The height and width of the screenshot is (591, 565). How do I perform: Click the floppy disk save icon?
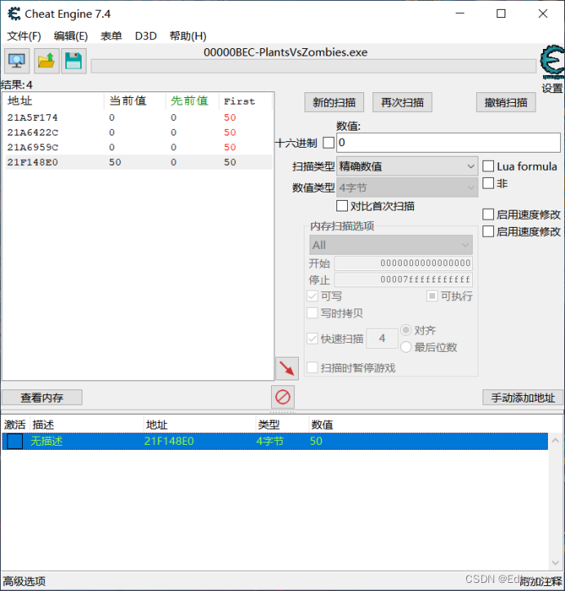73,60
